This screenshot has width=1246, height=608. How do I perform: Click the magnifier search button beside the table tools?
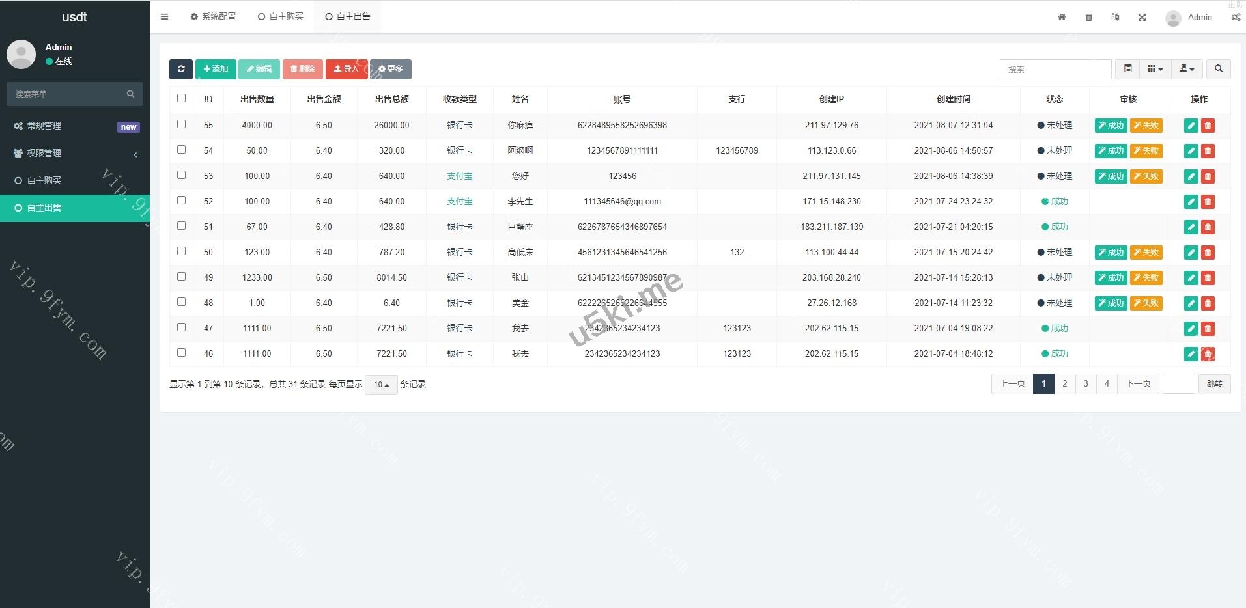coord(1218,69)
